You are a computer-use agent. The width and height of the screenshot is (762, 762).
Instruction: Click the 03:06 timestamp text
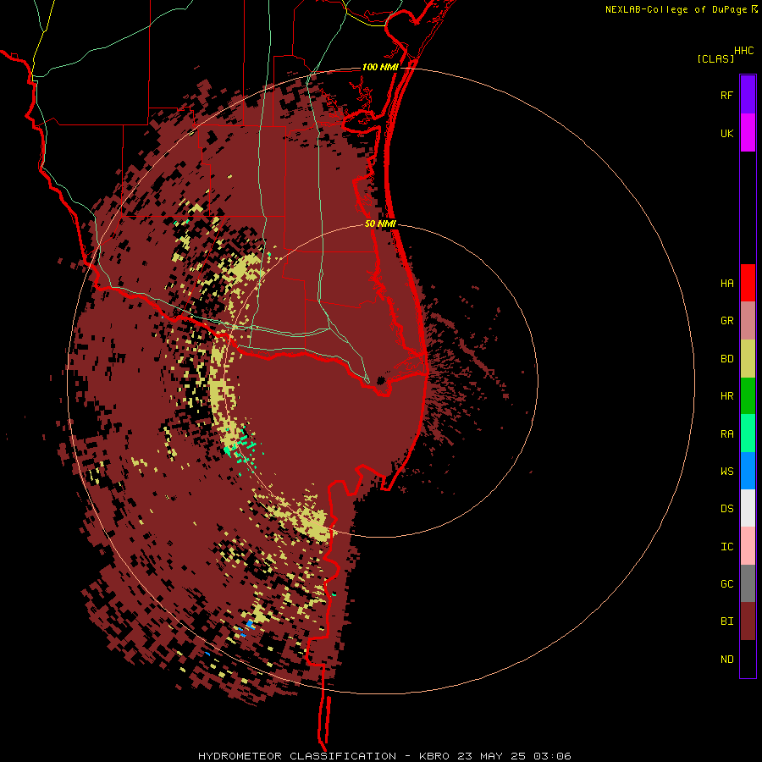[x=551, y=756]
